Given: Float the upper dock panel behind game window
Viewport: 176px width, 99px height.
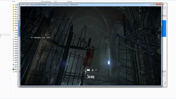Looking at the screenshot, I should [x=163, y=16].
